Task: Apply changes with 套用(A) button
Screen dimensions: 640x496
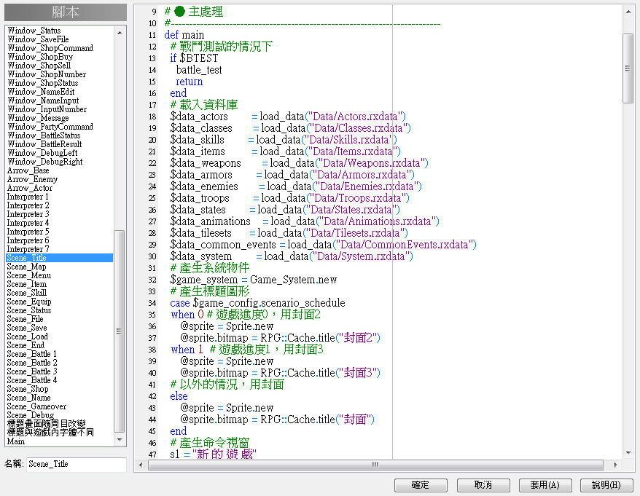Action: click(x=545, y=485)
